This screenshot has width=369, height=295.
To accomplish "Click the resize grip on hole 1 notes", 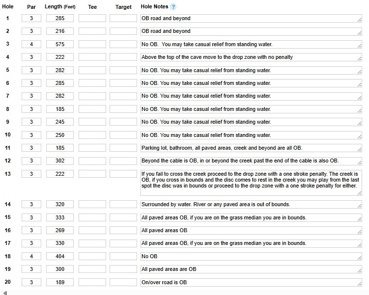I will 359,20.
